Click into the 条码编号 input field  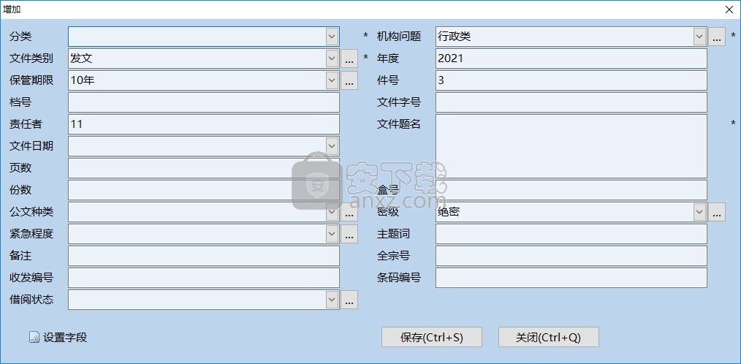571,278
